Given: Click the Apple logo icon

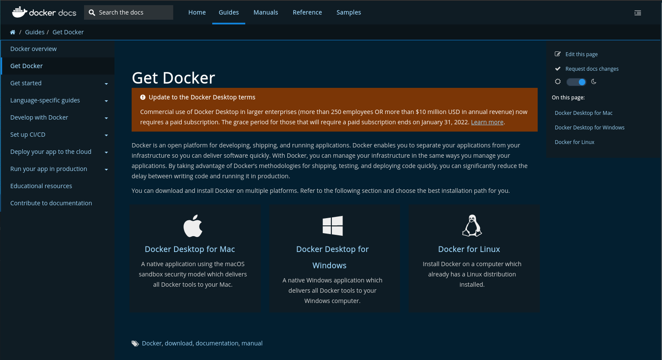Looking at the screenshot, I should [193, 226].
